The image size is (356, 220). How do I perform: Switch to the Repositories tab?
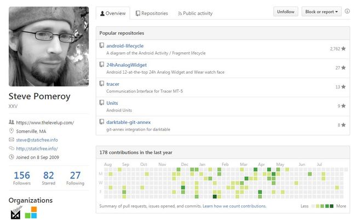coord(152,13)
